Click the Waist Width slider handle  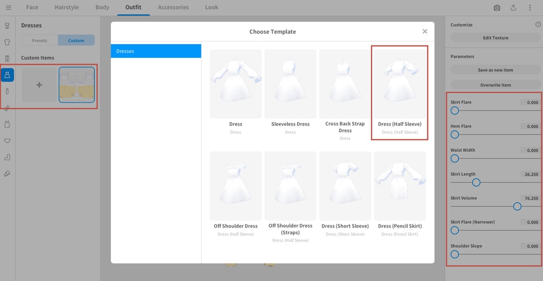454,159
